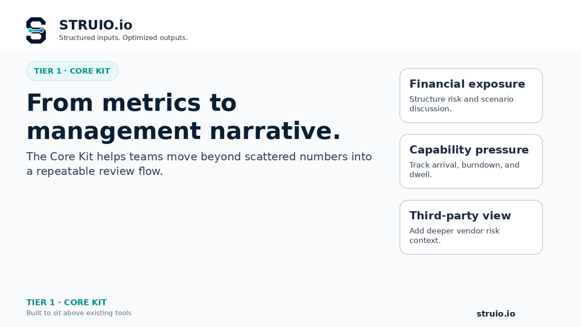Click the 'Structured inputs. Optimized outputs.' tagline
The width and height of the screenshot is (581, 327).
[123, 38]
